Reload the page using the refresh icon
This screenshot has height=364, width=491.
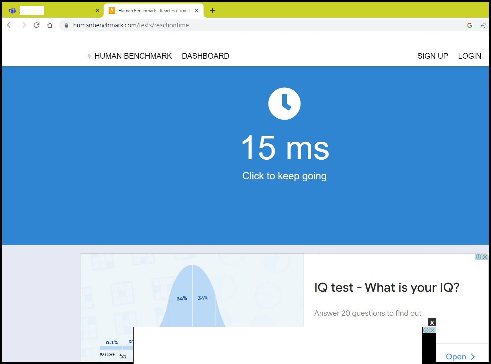37,25
